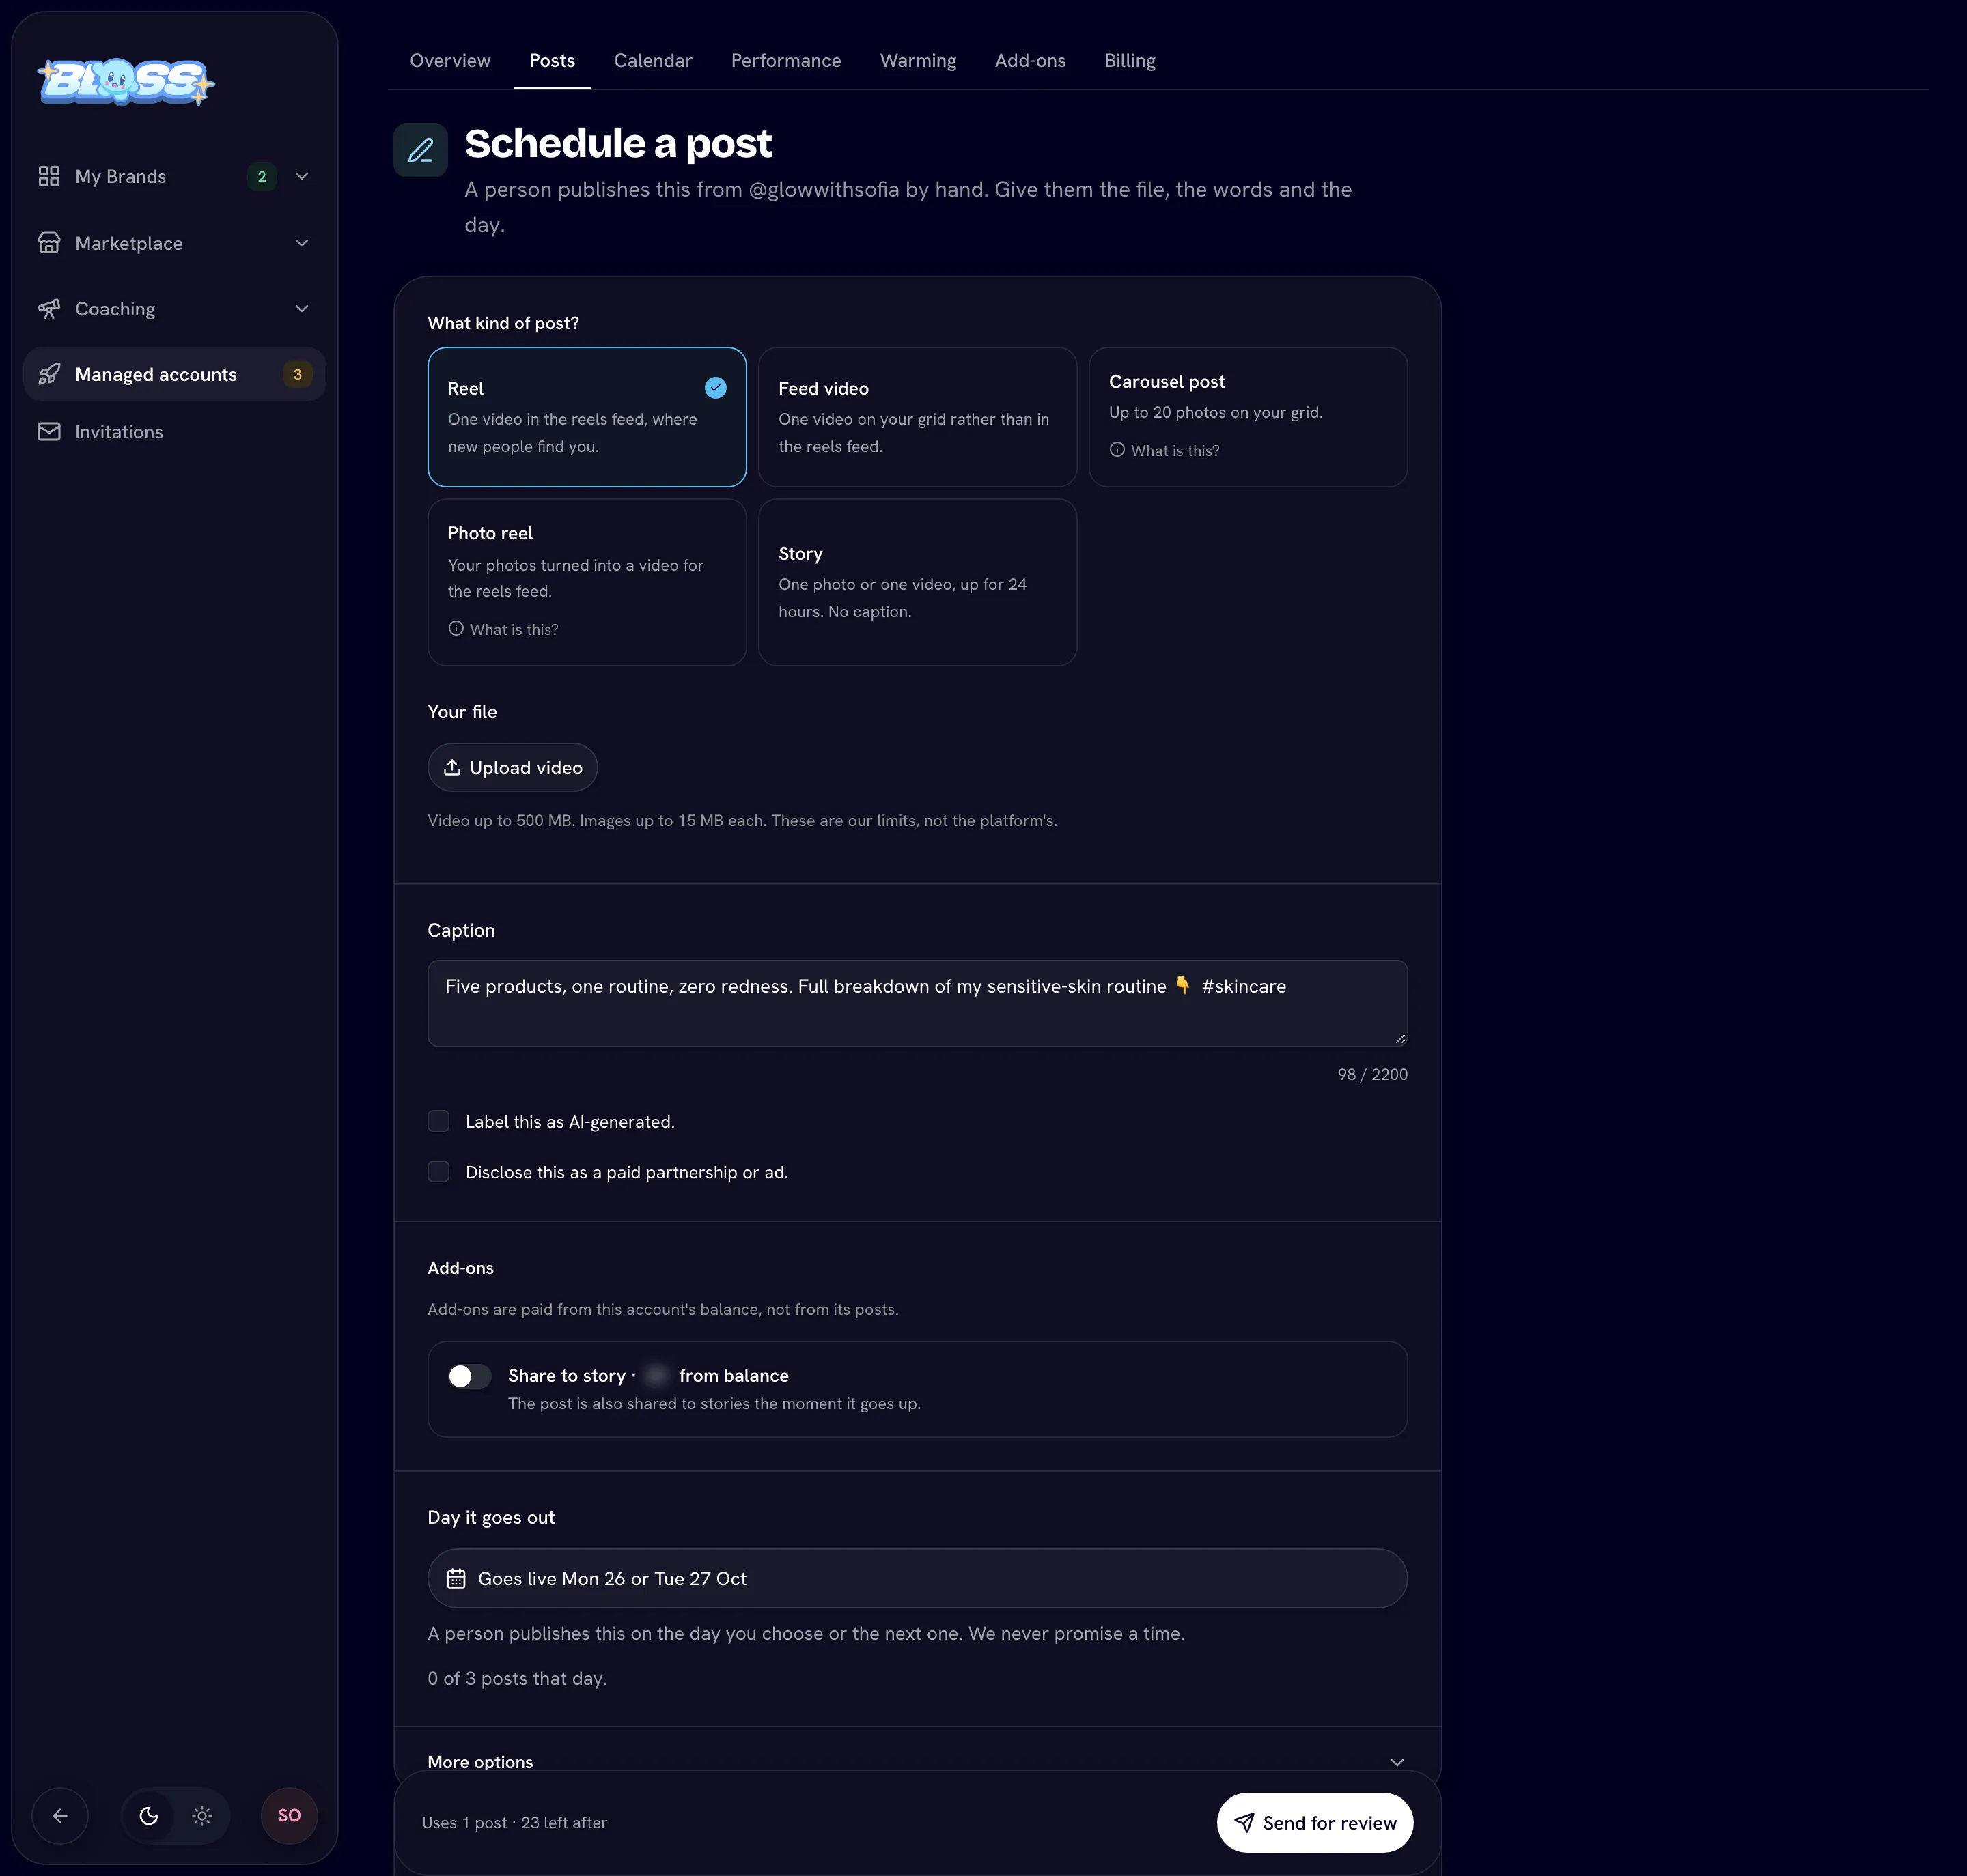Click the back arrow icon button
The height and width of the screenshot is (1876, 1967).
(x=60, y=1816)
